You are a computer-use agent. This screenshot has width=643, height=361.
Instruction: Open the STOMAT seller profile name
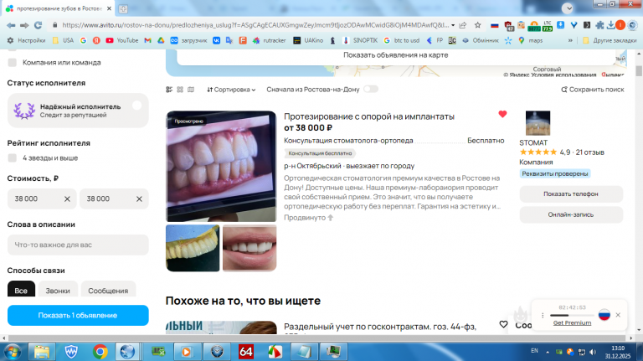point(533,142)
